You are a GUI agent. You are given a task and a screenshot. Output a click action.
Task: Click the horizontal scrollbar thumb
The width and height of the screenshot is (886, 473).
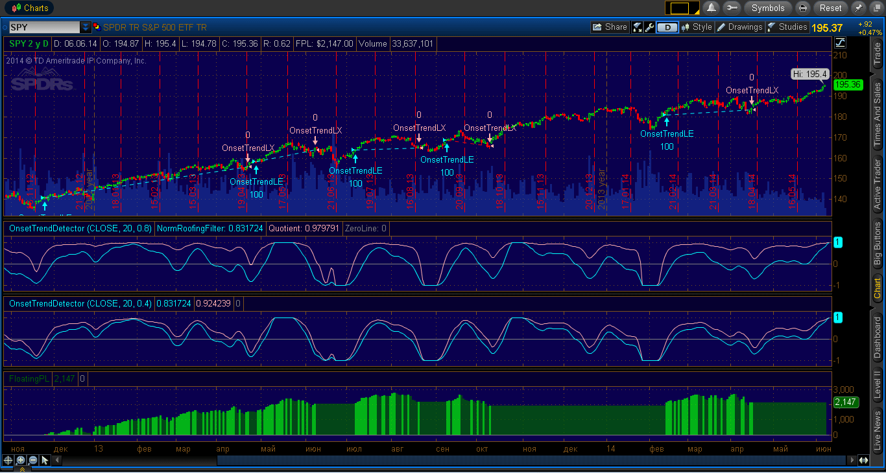(x=532, y=460)
